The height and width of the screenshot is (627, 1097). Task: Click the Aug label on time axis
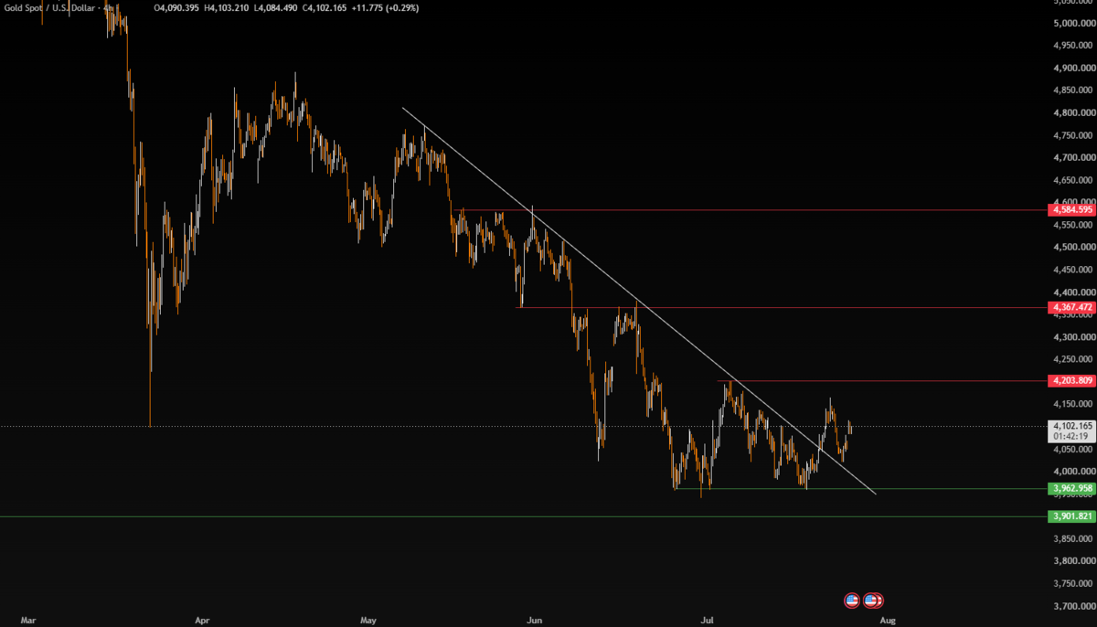point(886,621)
